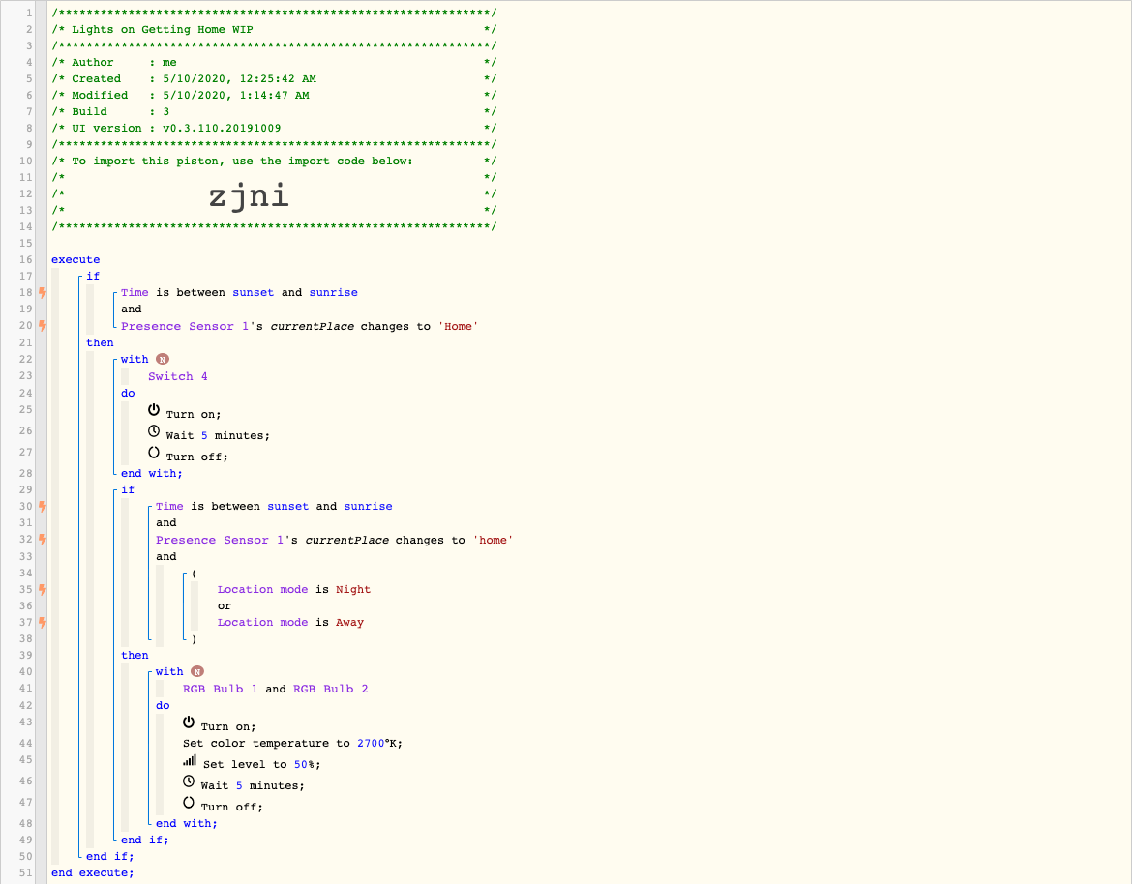The width and height of the screenshot is (1140, 884).
Task: Click 'Time' on line 30 condition
Action: click(169, 506)
